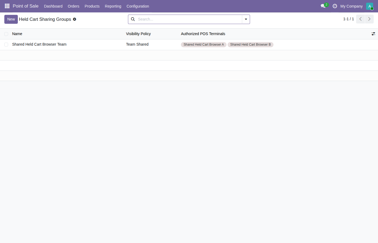Open the apps grid home menu icon
This screenshot has width=378, height=243.
tap(7, 6)
